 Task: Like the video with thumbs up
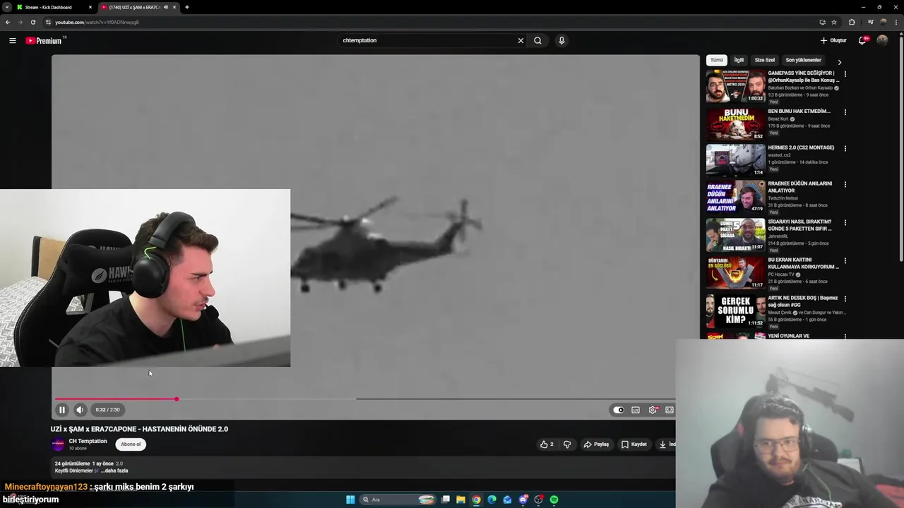point(547,445)
